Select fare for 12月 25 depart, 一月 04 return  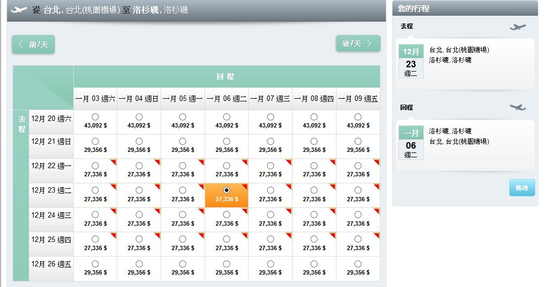click(x=139, y=239)
